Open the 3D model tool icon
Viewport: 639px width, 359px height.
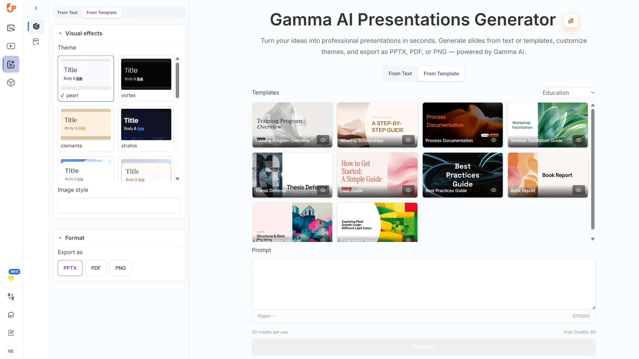(11, 83)
